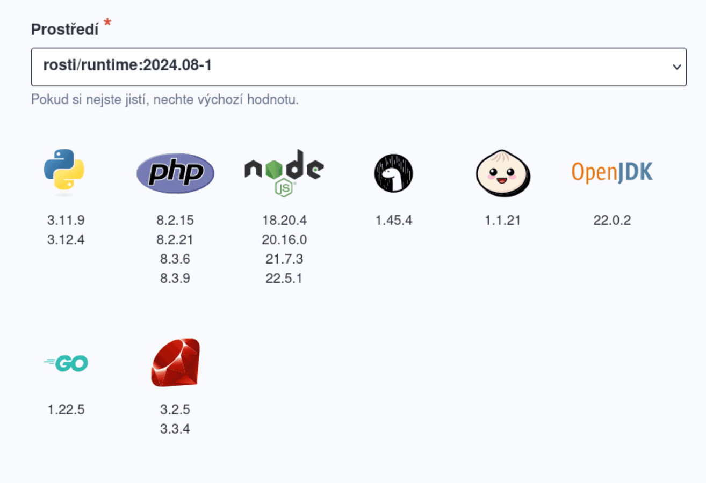
Task: Click Node version 21.7.3
Action: tap(284, 259)
